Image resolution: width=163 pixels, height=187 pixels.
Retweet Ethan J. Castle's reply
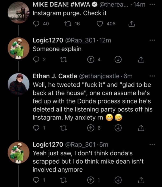[x=63, y=127]
